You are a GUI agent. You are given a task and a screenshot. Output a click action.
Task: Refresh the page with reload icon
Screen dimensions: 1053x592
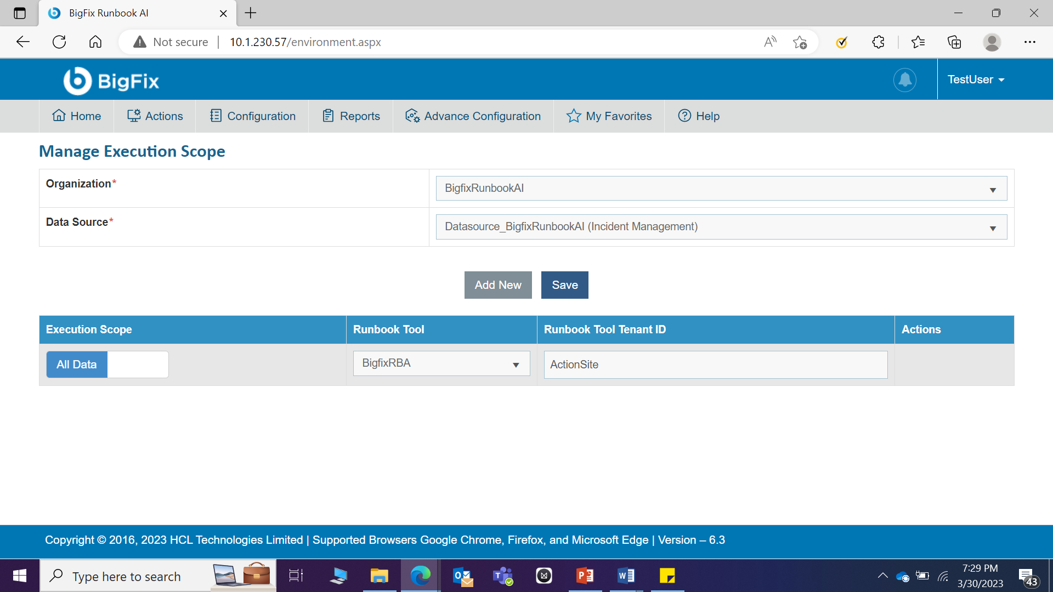[59, 42]
